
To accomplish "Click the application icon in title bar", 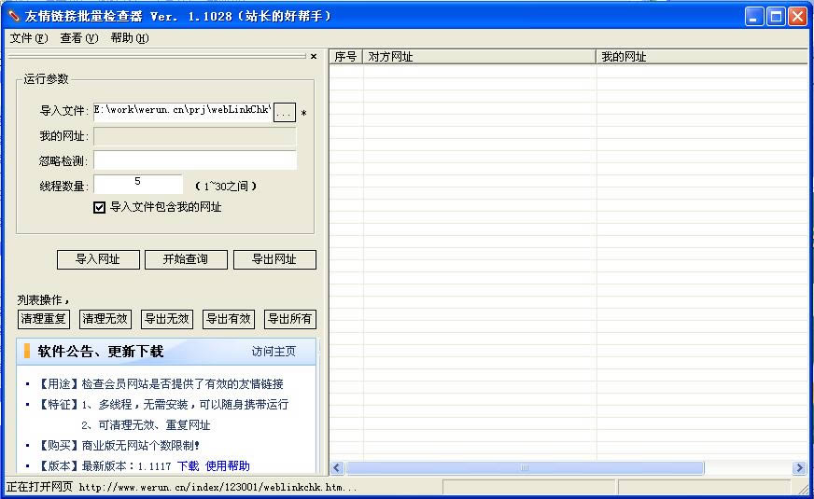I will coord(14,16).
